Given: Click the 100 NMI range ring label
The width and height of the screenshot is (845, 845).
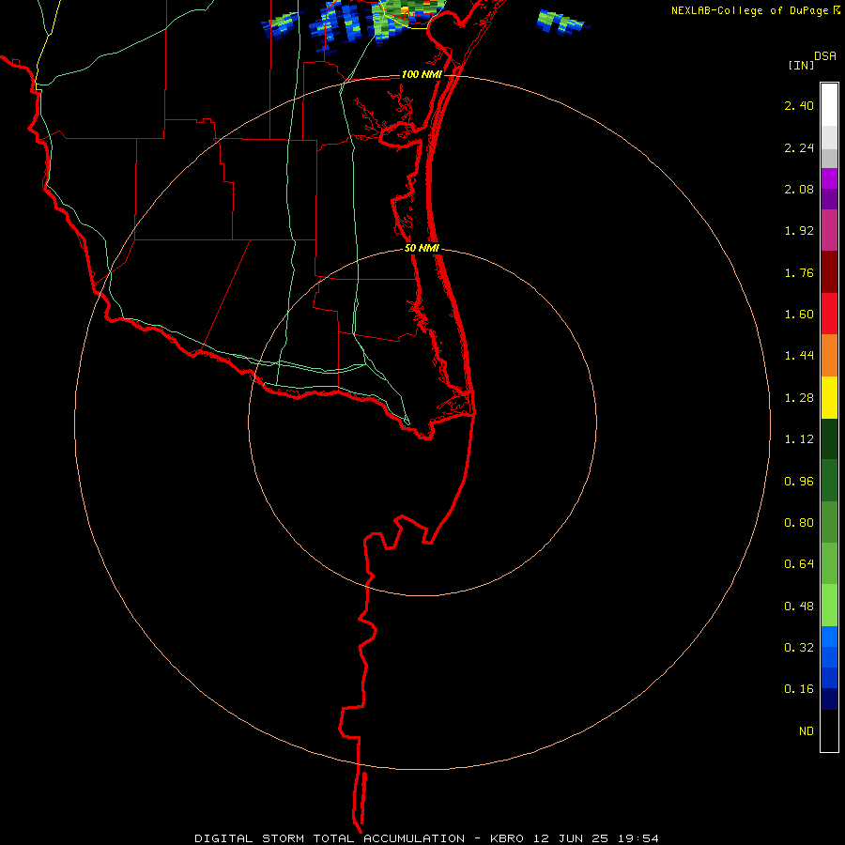Looking at the screenshot, I should coord(422,74).
